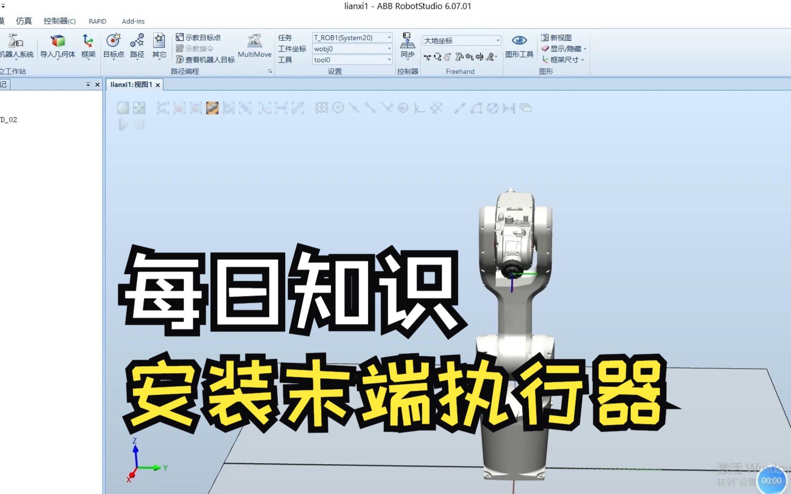The image size is (791, 494).
Task: Click 新视图 (New View)
Action: tap(556, 38)
